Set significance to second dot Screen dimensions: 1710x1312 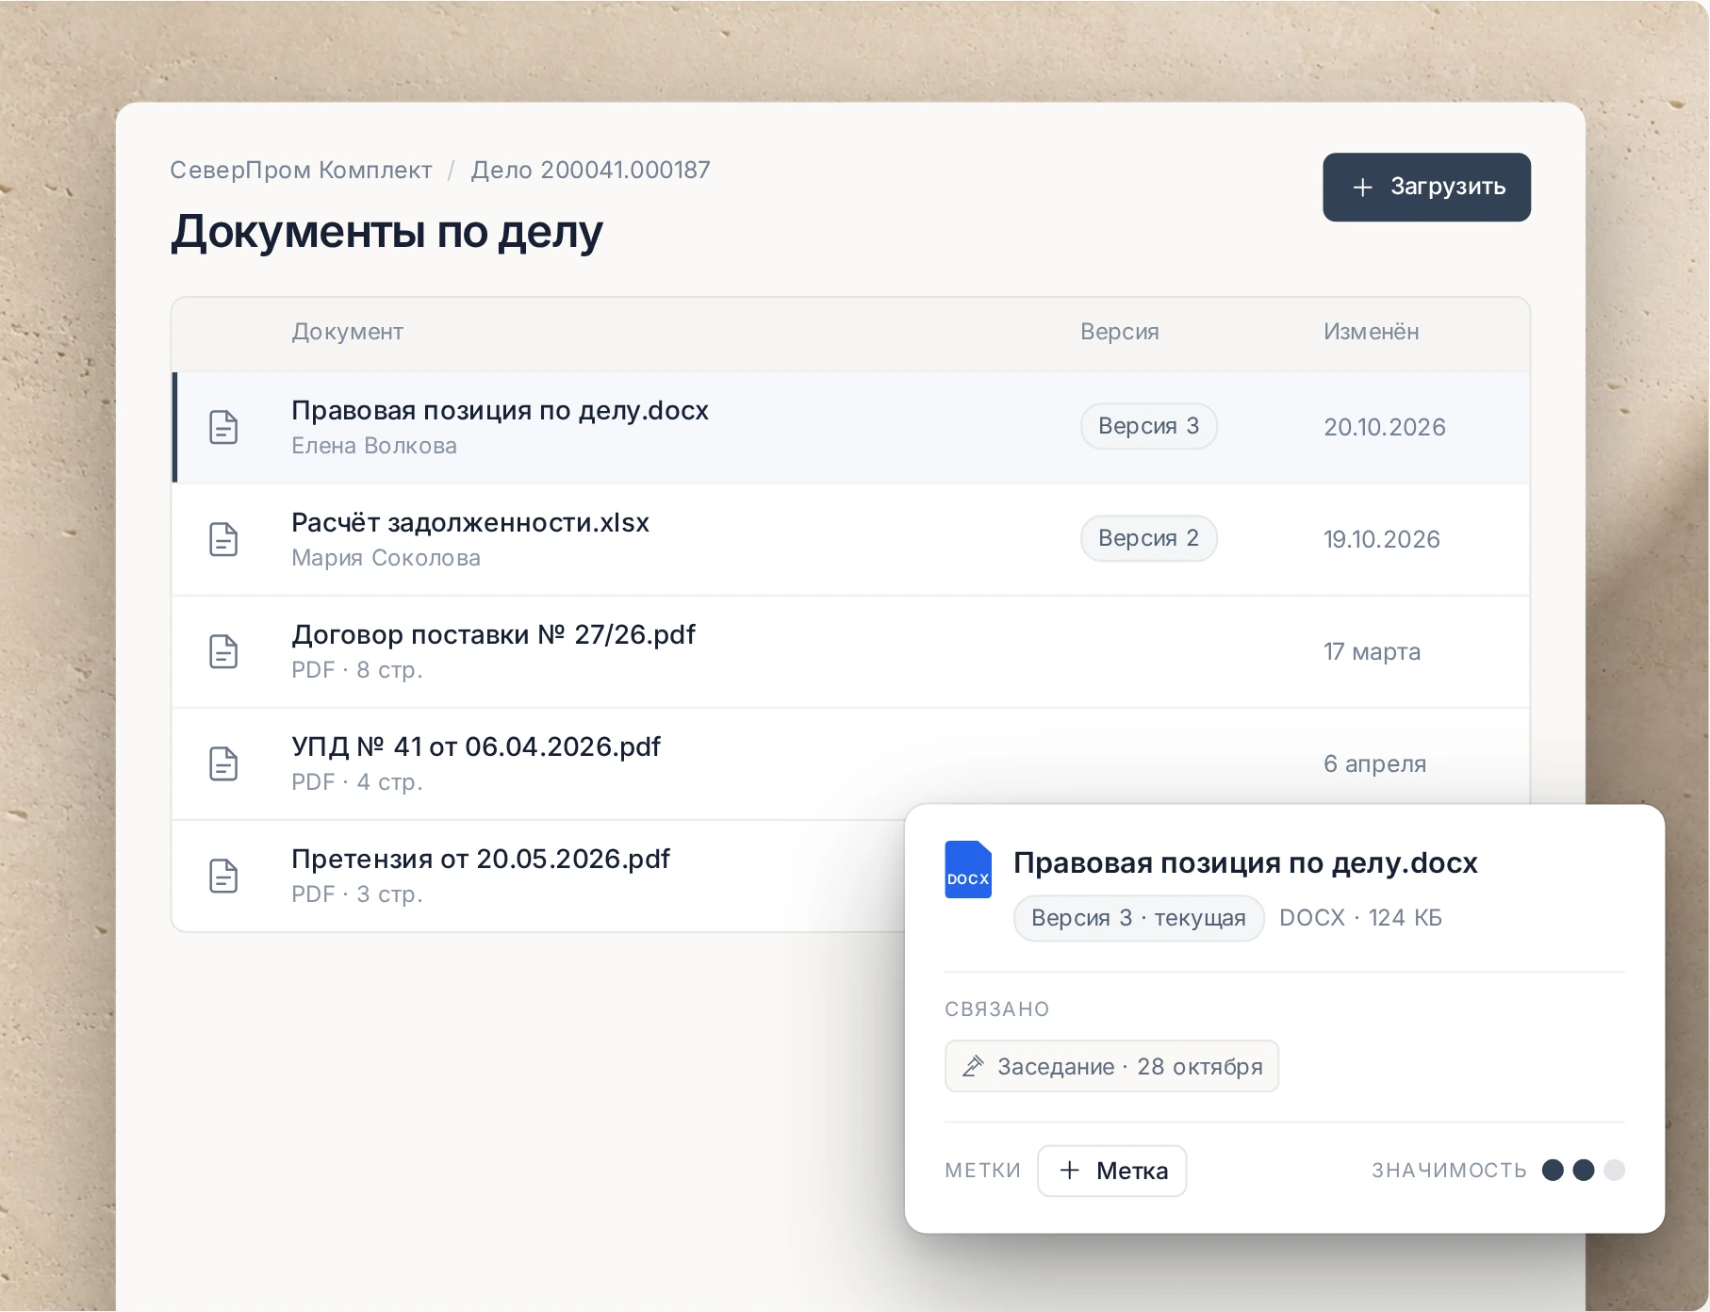click(1584, 1170)
